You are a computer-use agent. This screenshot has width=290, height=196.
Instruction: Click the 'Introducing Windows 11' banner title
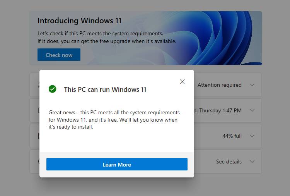point(79,21)
